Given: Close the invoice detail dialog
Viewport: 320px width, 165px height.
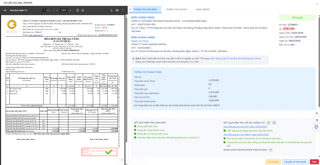Looking at the screenshot, I should click(x=317, y=4).
